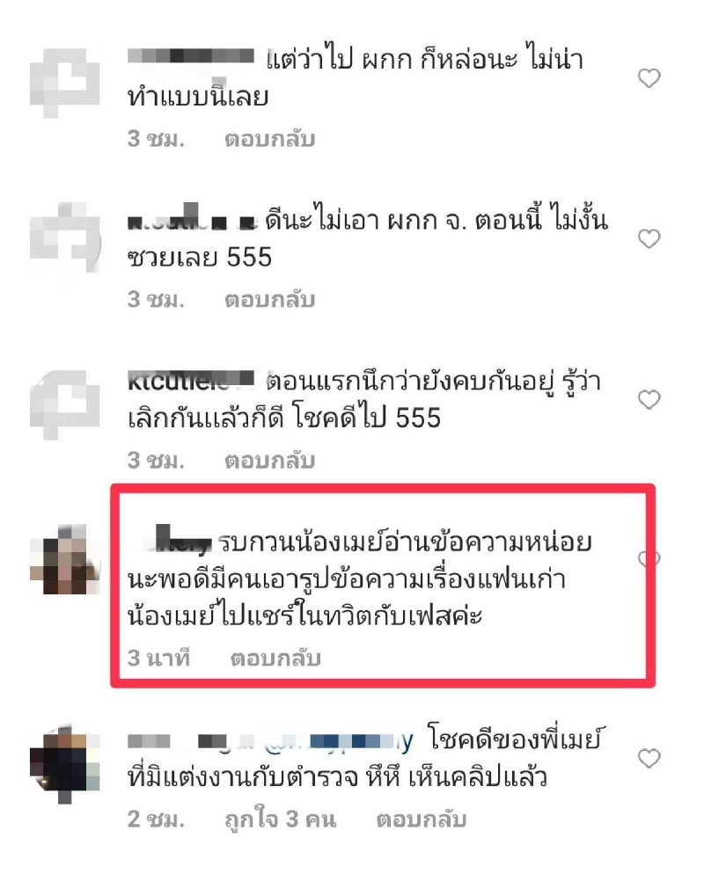Like the red-highlighted comment รบกวนน้องเมย์
This screenshot has width=704, height=881.
649,558
